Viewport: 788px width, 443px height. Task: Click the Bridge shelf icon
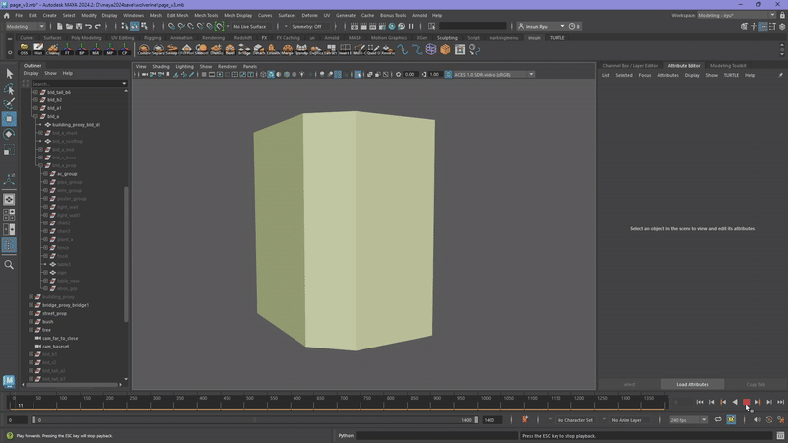pyautogui.click(x=244, y=49)
